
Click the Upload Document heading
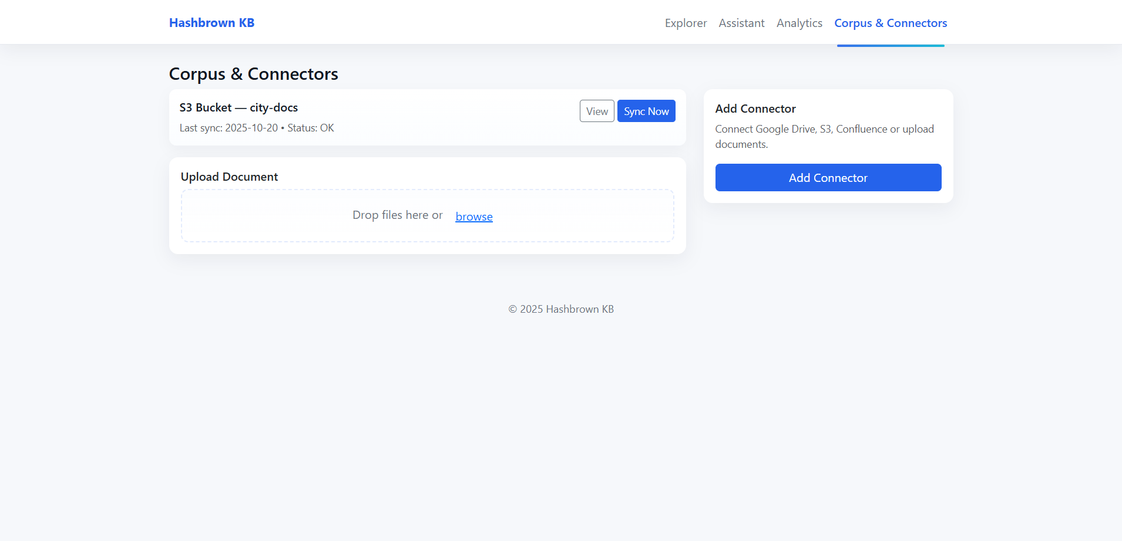[x=229, y=177]
